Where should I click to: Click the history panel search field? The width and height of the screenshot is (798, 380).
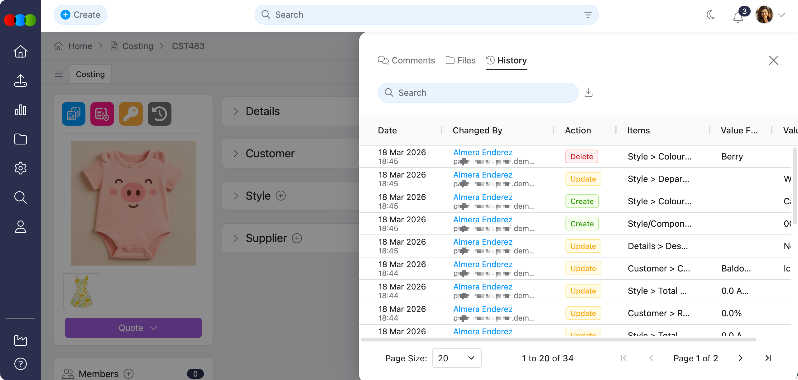point(478,93)
